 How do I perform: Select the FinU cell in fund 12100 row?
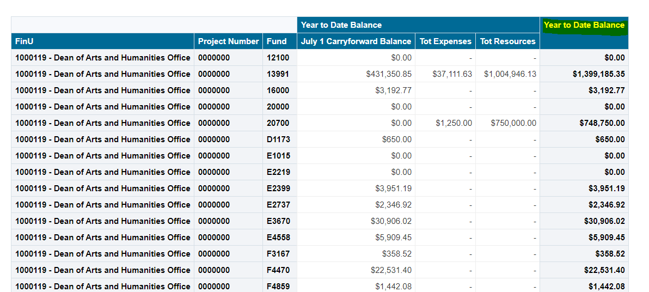click(102, 58)
